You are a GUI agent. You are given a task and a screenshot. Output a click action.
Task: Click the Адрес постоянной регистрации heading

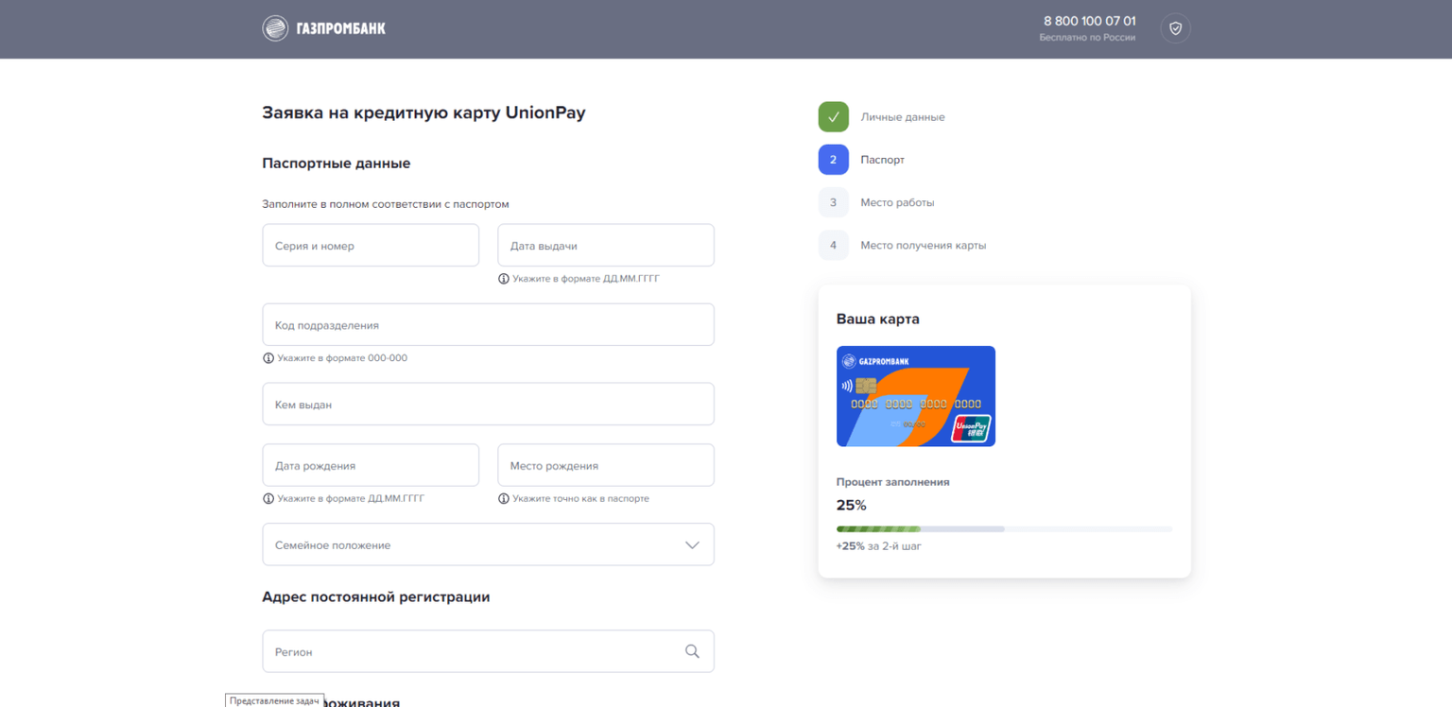[x=375, y=597]
